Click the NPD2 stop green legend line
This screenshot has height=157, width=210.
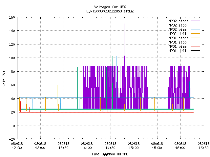point(195,25)
